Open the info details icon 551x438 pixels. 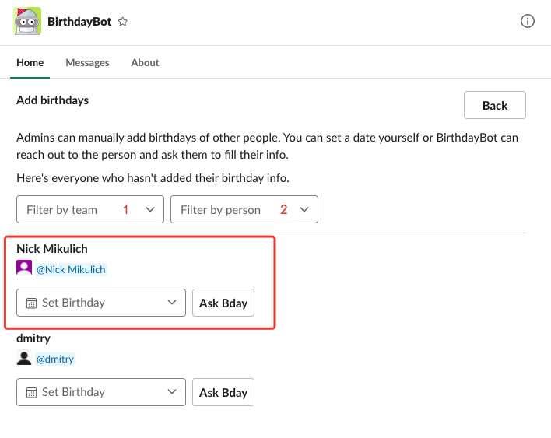tap(528, 22)
